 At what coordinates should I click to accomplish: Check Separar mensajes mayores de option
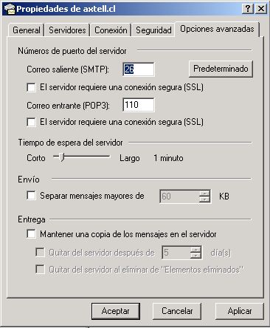click(x=31, y=196)
